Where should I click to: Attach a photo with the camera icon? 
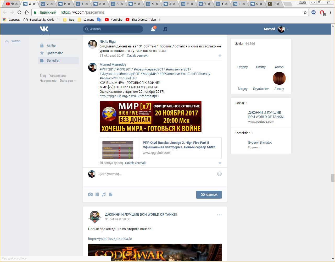pos(90,194)
